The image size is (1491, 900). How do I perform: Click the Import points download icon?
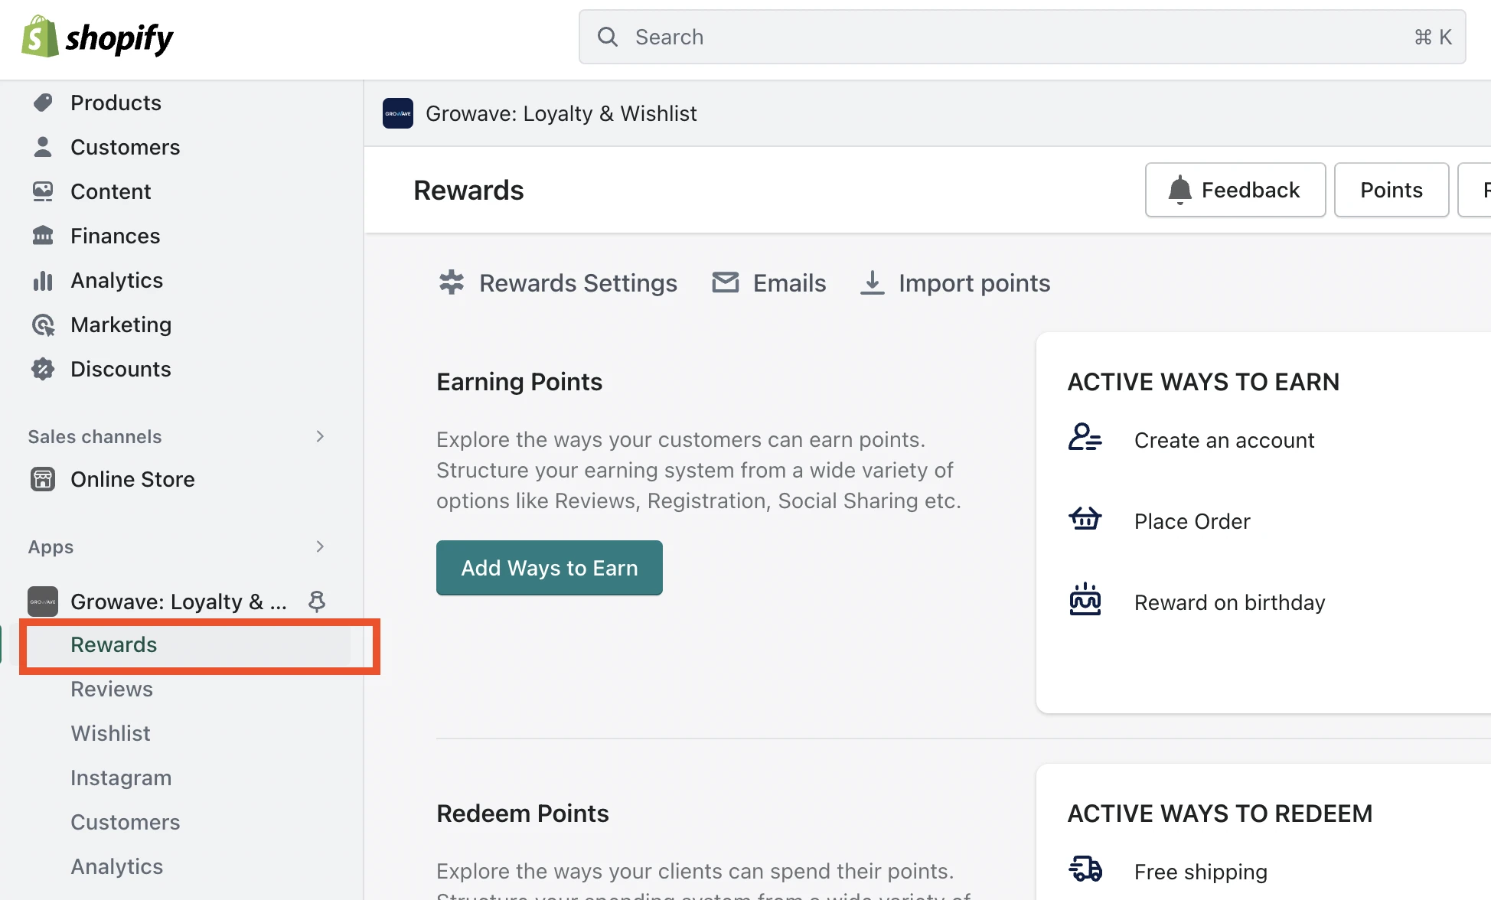coord(873,283)
